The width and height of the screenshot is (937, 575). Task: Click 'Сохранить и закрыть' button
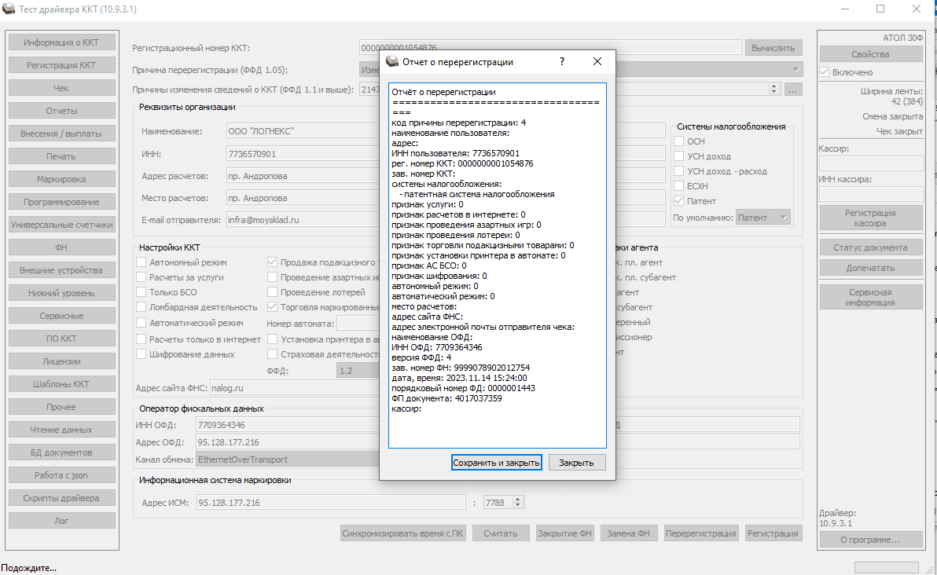click(497, 463)
